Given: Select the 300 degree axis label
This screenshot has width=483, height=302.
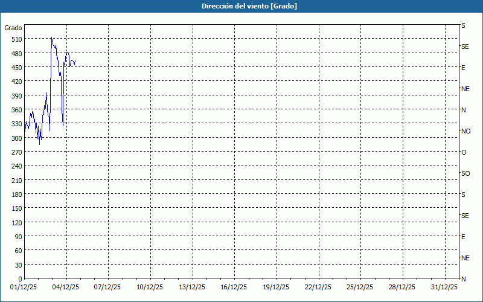Looking at the screenshot, I should point(17,138).
